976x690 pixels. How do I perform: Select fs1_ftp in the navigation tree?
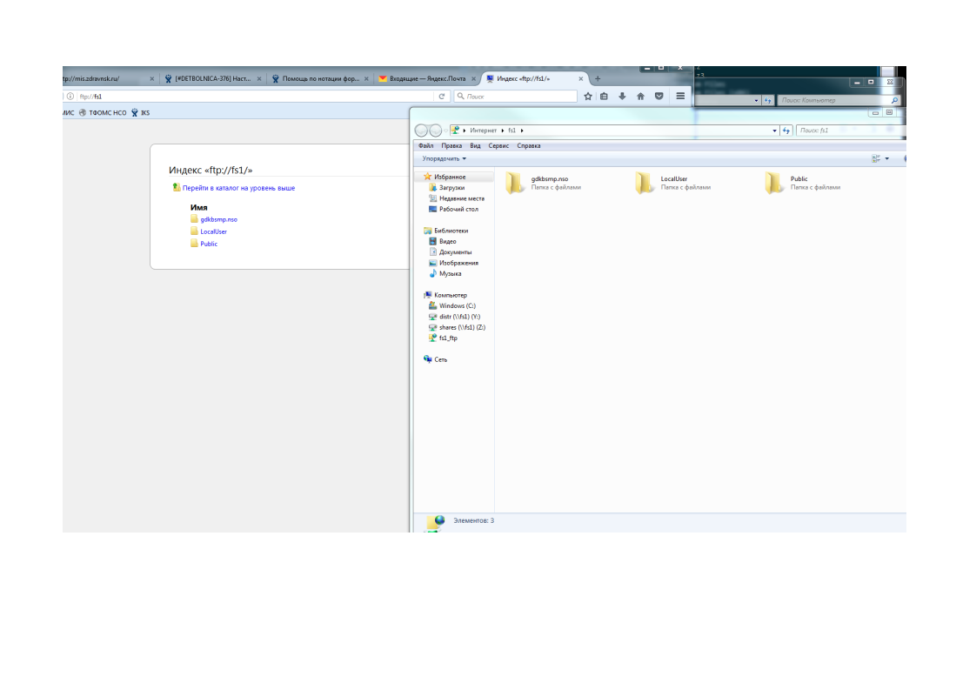tap(448, 338)
